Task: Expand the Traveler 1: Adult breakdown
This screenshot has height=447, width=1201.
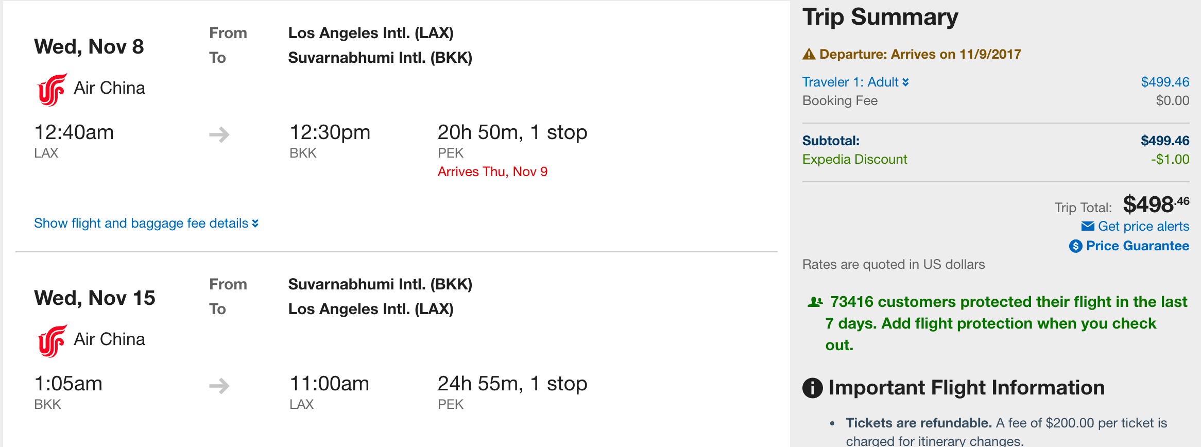Action: pyautogui.click(x=855, y=82)
